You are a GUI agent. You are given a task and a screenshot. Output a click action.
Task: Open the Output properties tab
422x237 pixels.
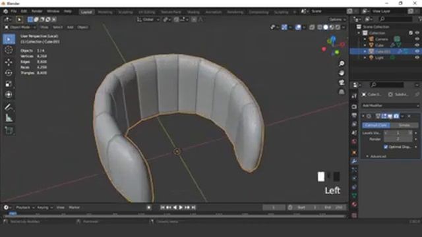[354, 116]
